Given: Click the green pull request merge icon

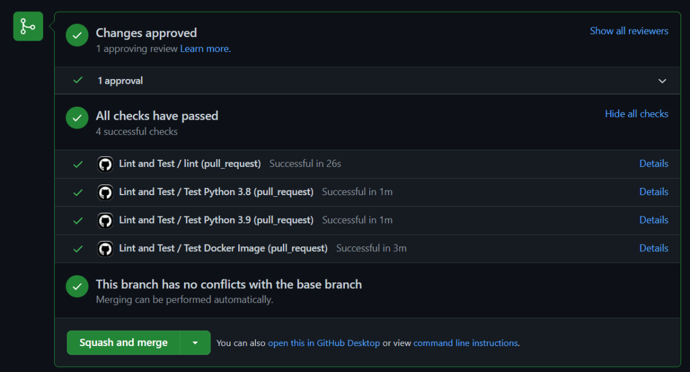Looking at the screenshot, I should pos(28,26).
